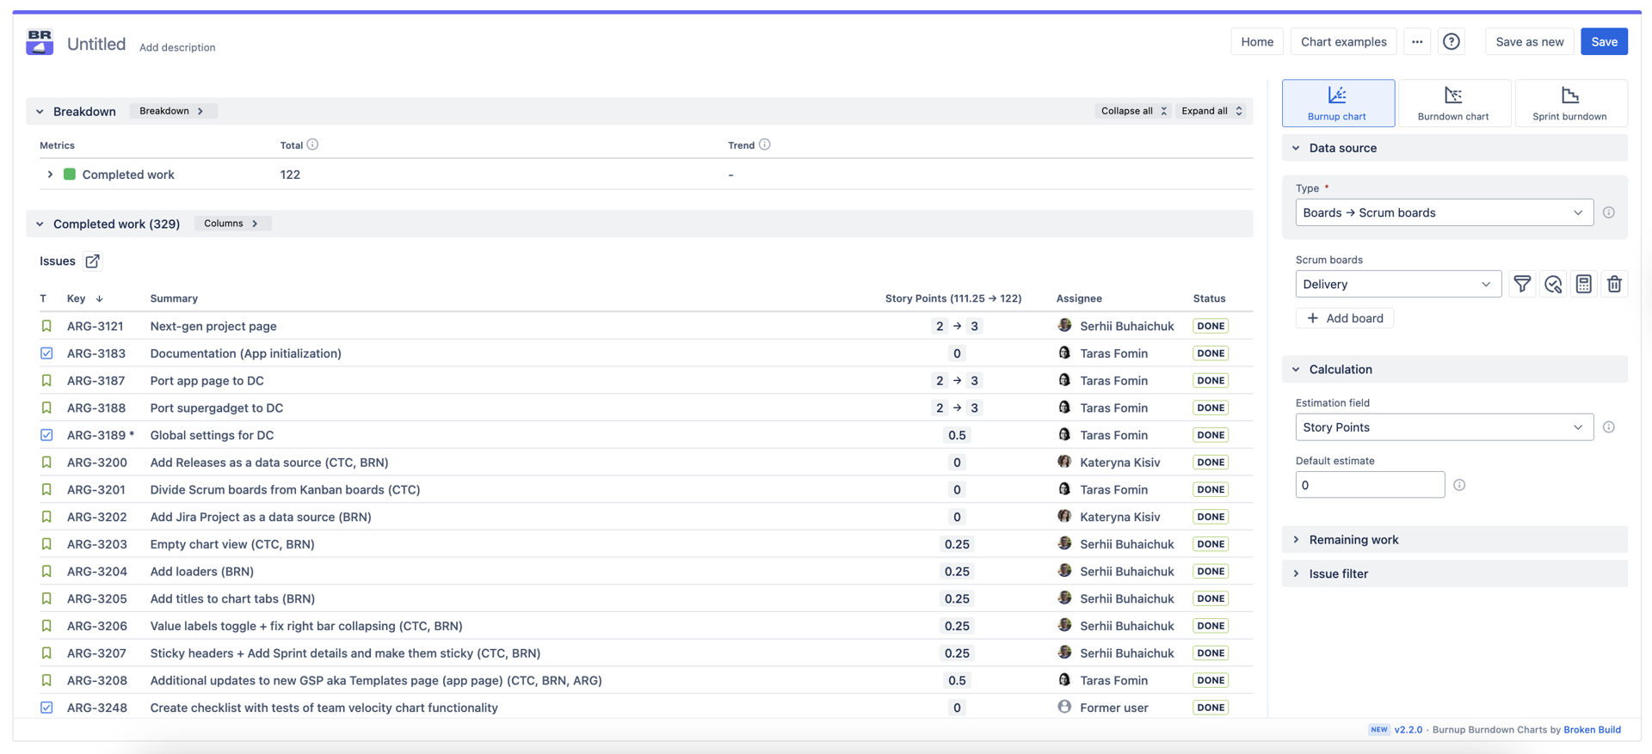Click the info icon beside Trend
This screenshot has height=754, width=1652.
pyautogui.click(x=765, y=144)
